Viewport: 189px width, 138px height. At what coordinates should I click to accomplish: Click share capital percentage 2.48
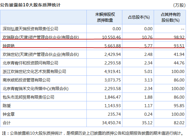(x=148, y=54)
